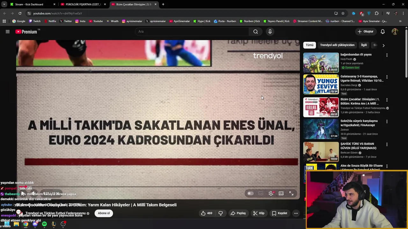Open the YouTube hamburger guide menu

click(x=8, y=31)
